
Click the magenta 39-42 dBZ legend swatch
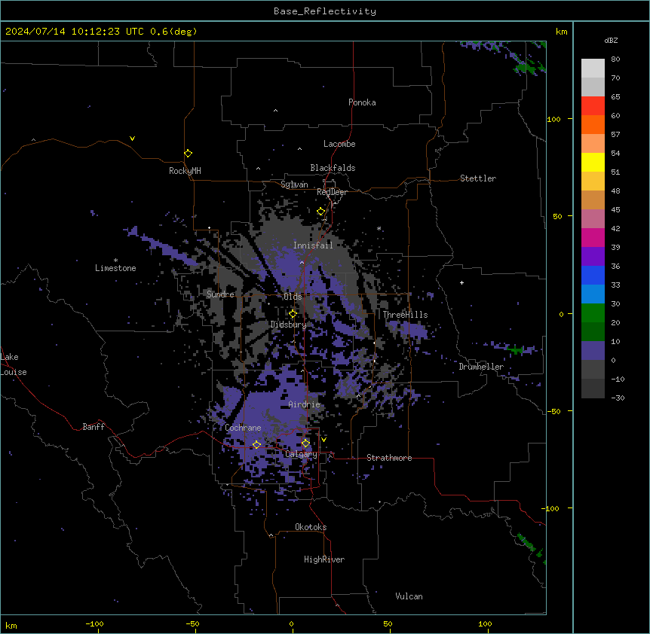pos(593,237)
